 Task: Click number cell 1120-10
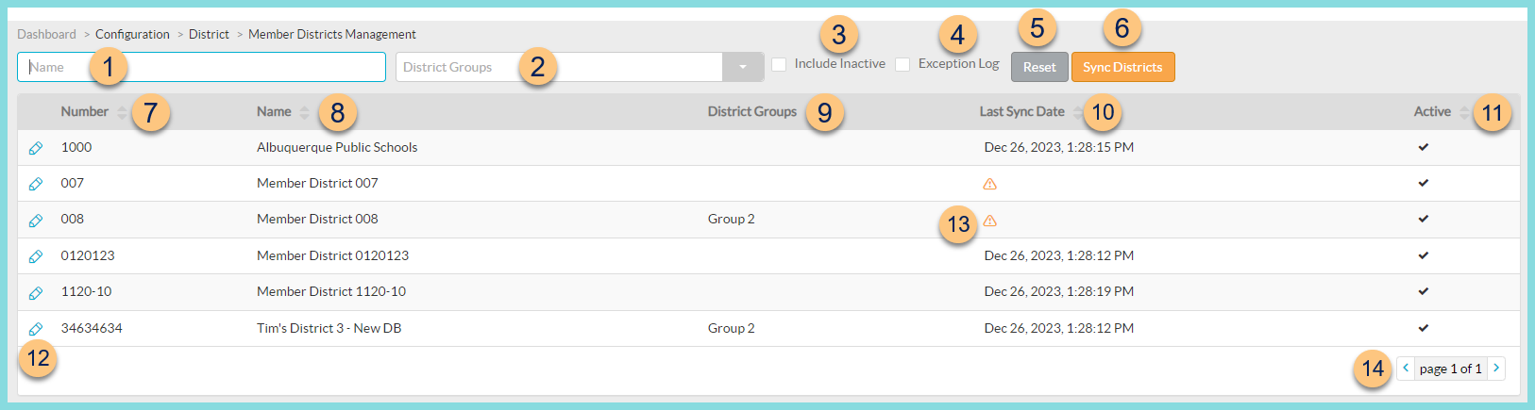click(x=86, y=291)
